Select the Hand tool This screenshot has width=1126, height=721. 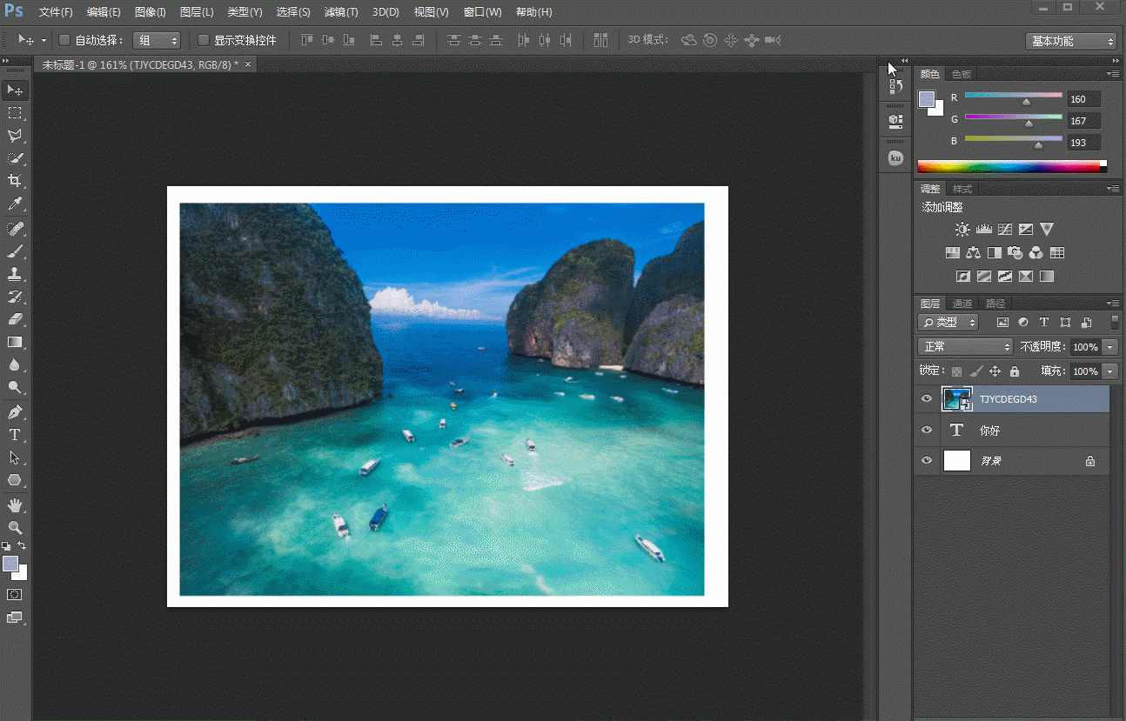tap(15, 504)
